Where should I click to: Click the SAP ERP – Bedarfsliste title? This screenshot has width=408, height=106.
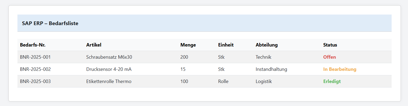pos(50,23)
